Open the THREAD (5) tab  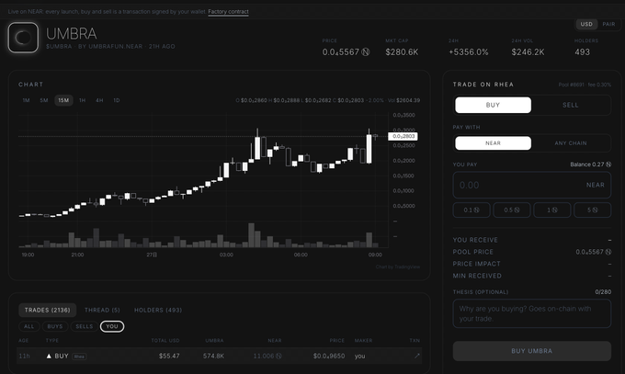click(102, 310)
